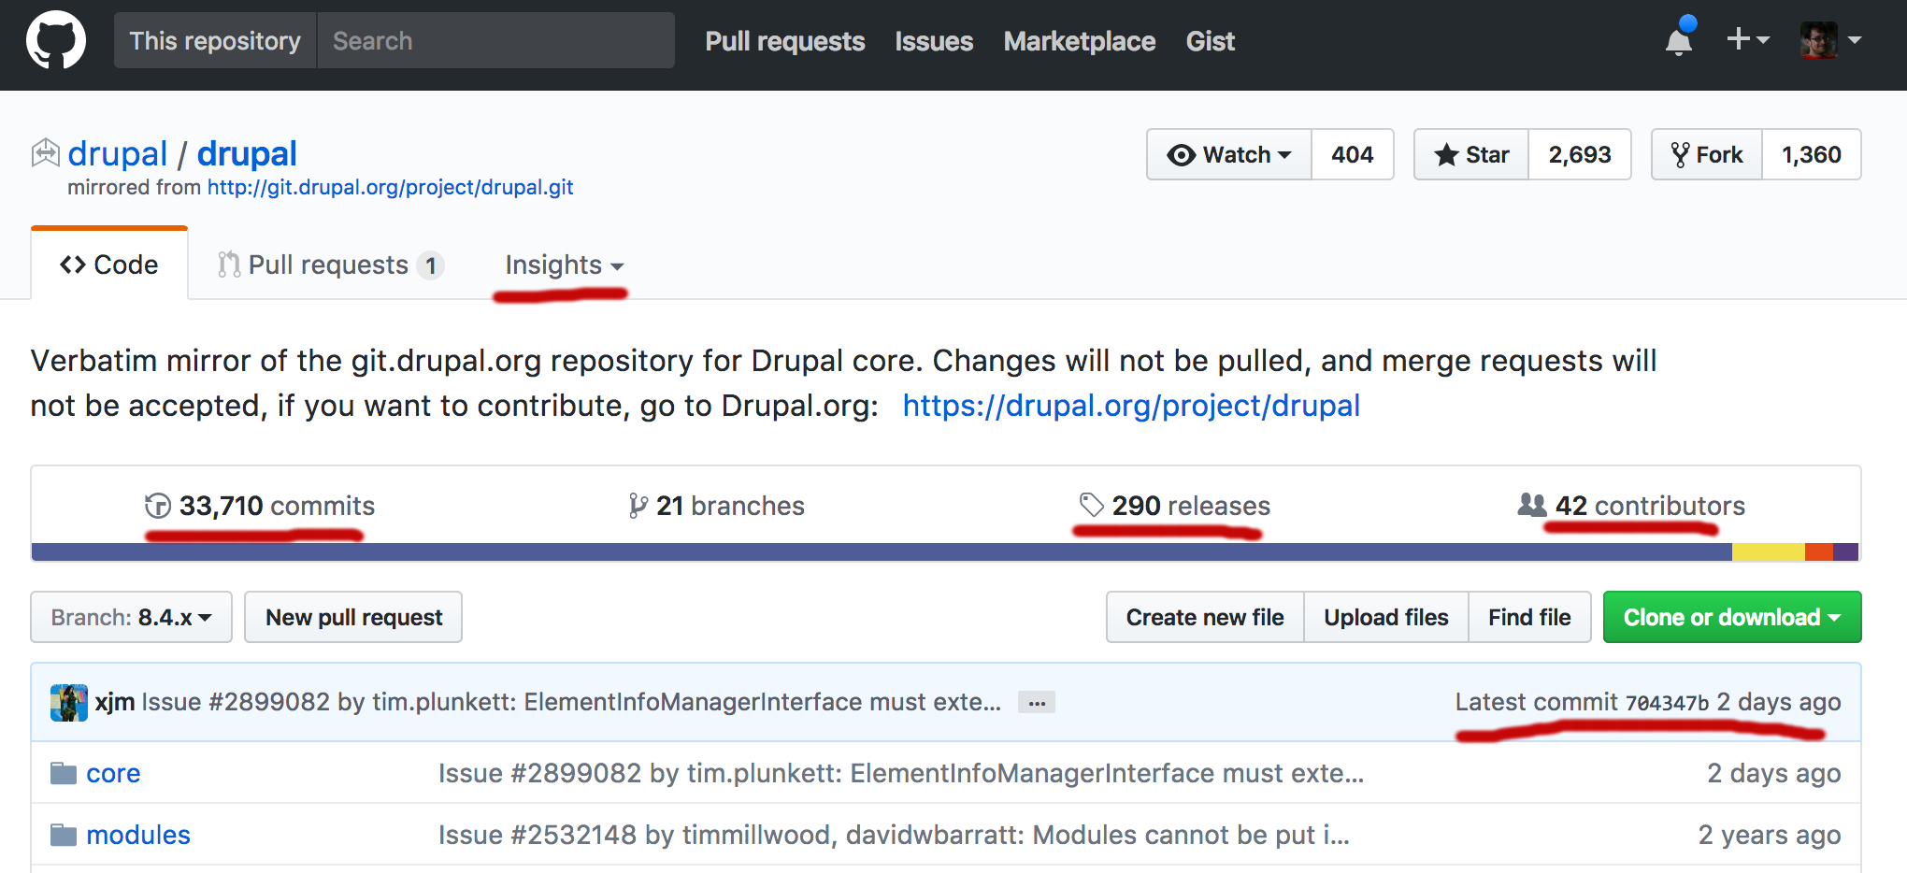View the 21 branches
The image size is (1907, 873).
pos(716,506)
